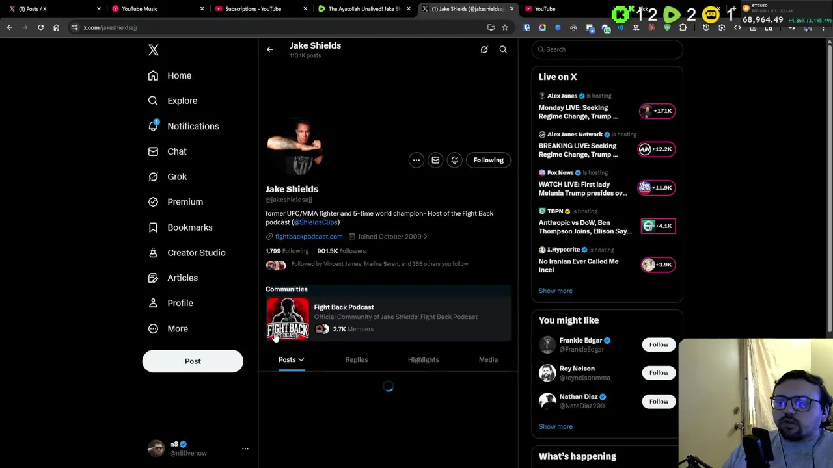
Task: Toggle post notifications bell for Jake Shields
Action: [x=455, y=160]
